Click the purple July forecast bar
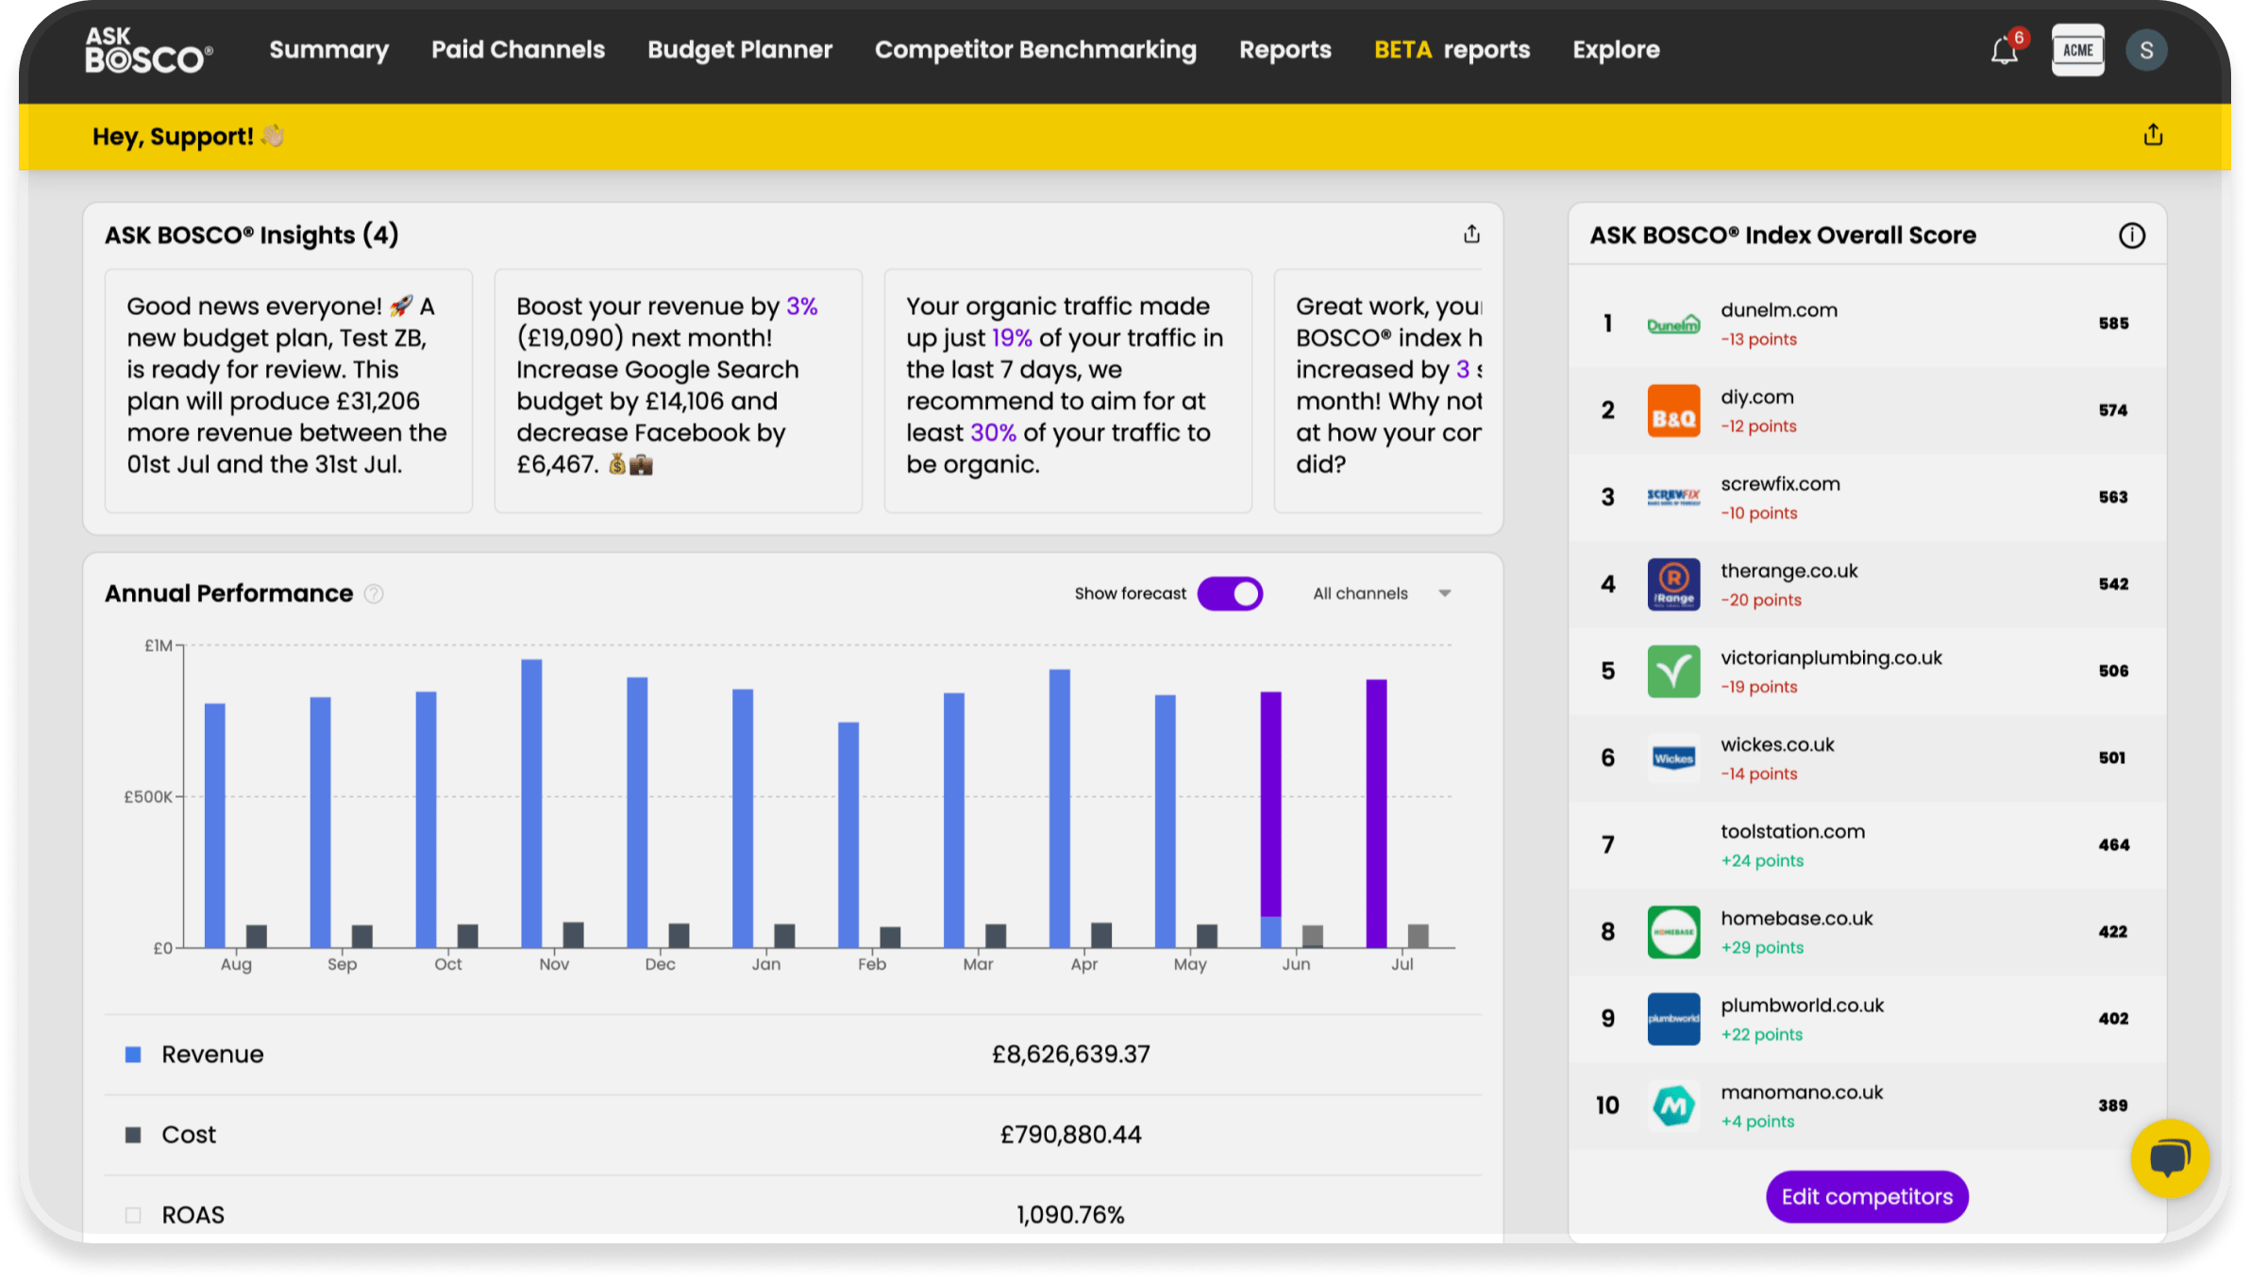Screen dimensions: 2250x1281 (1376, 811)
